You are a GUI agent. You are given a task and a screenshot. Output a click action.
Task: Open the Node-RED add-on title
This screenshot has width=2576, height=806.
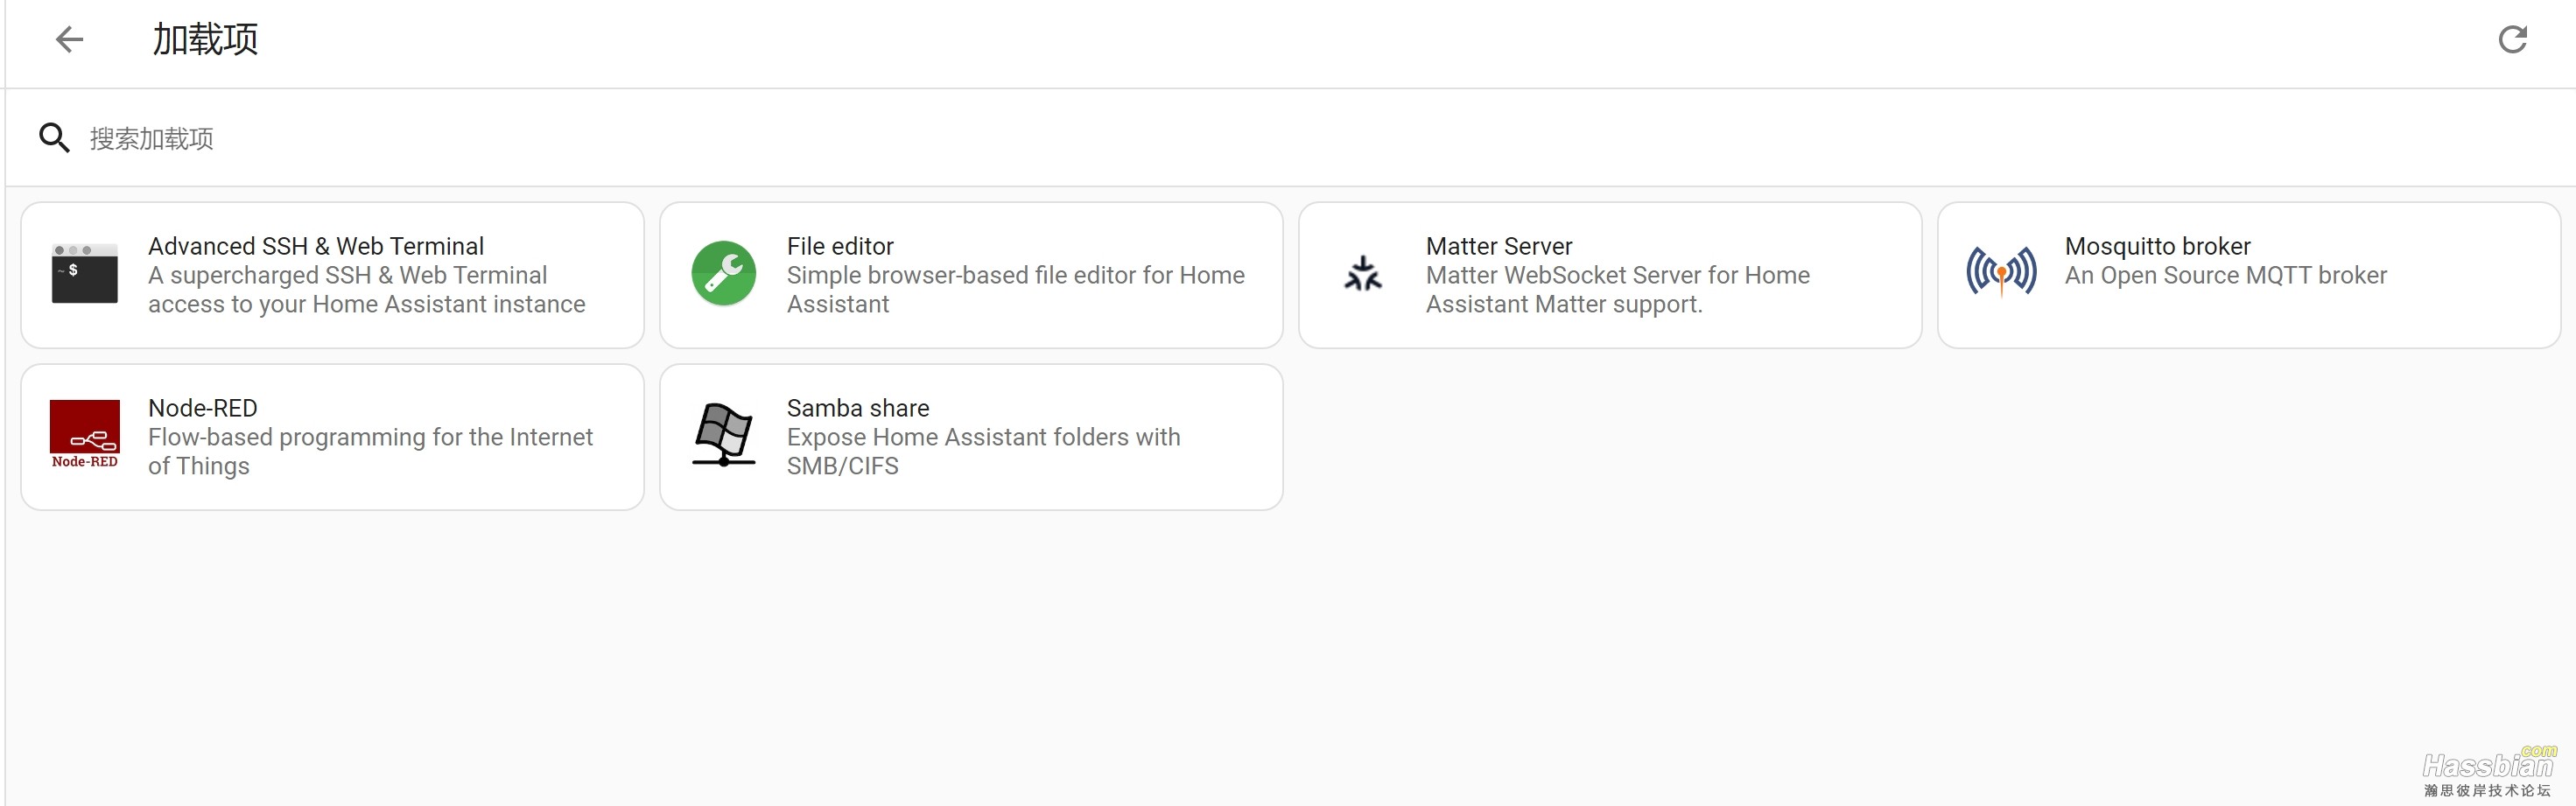[203, 408]
